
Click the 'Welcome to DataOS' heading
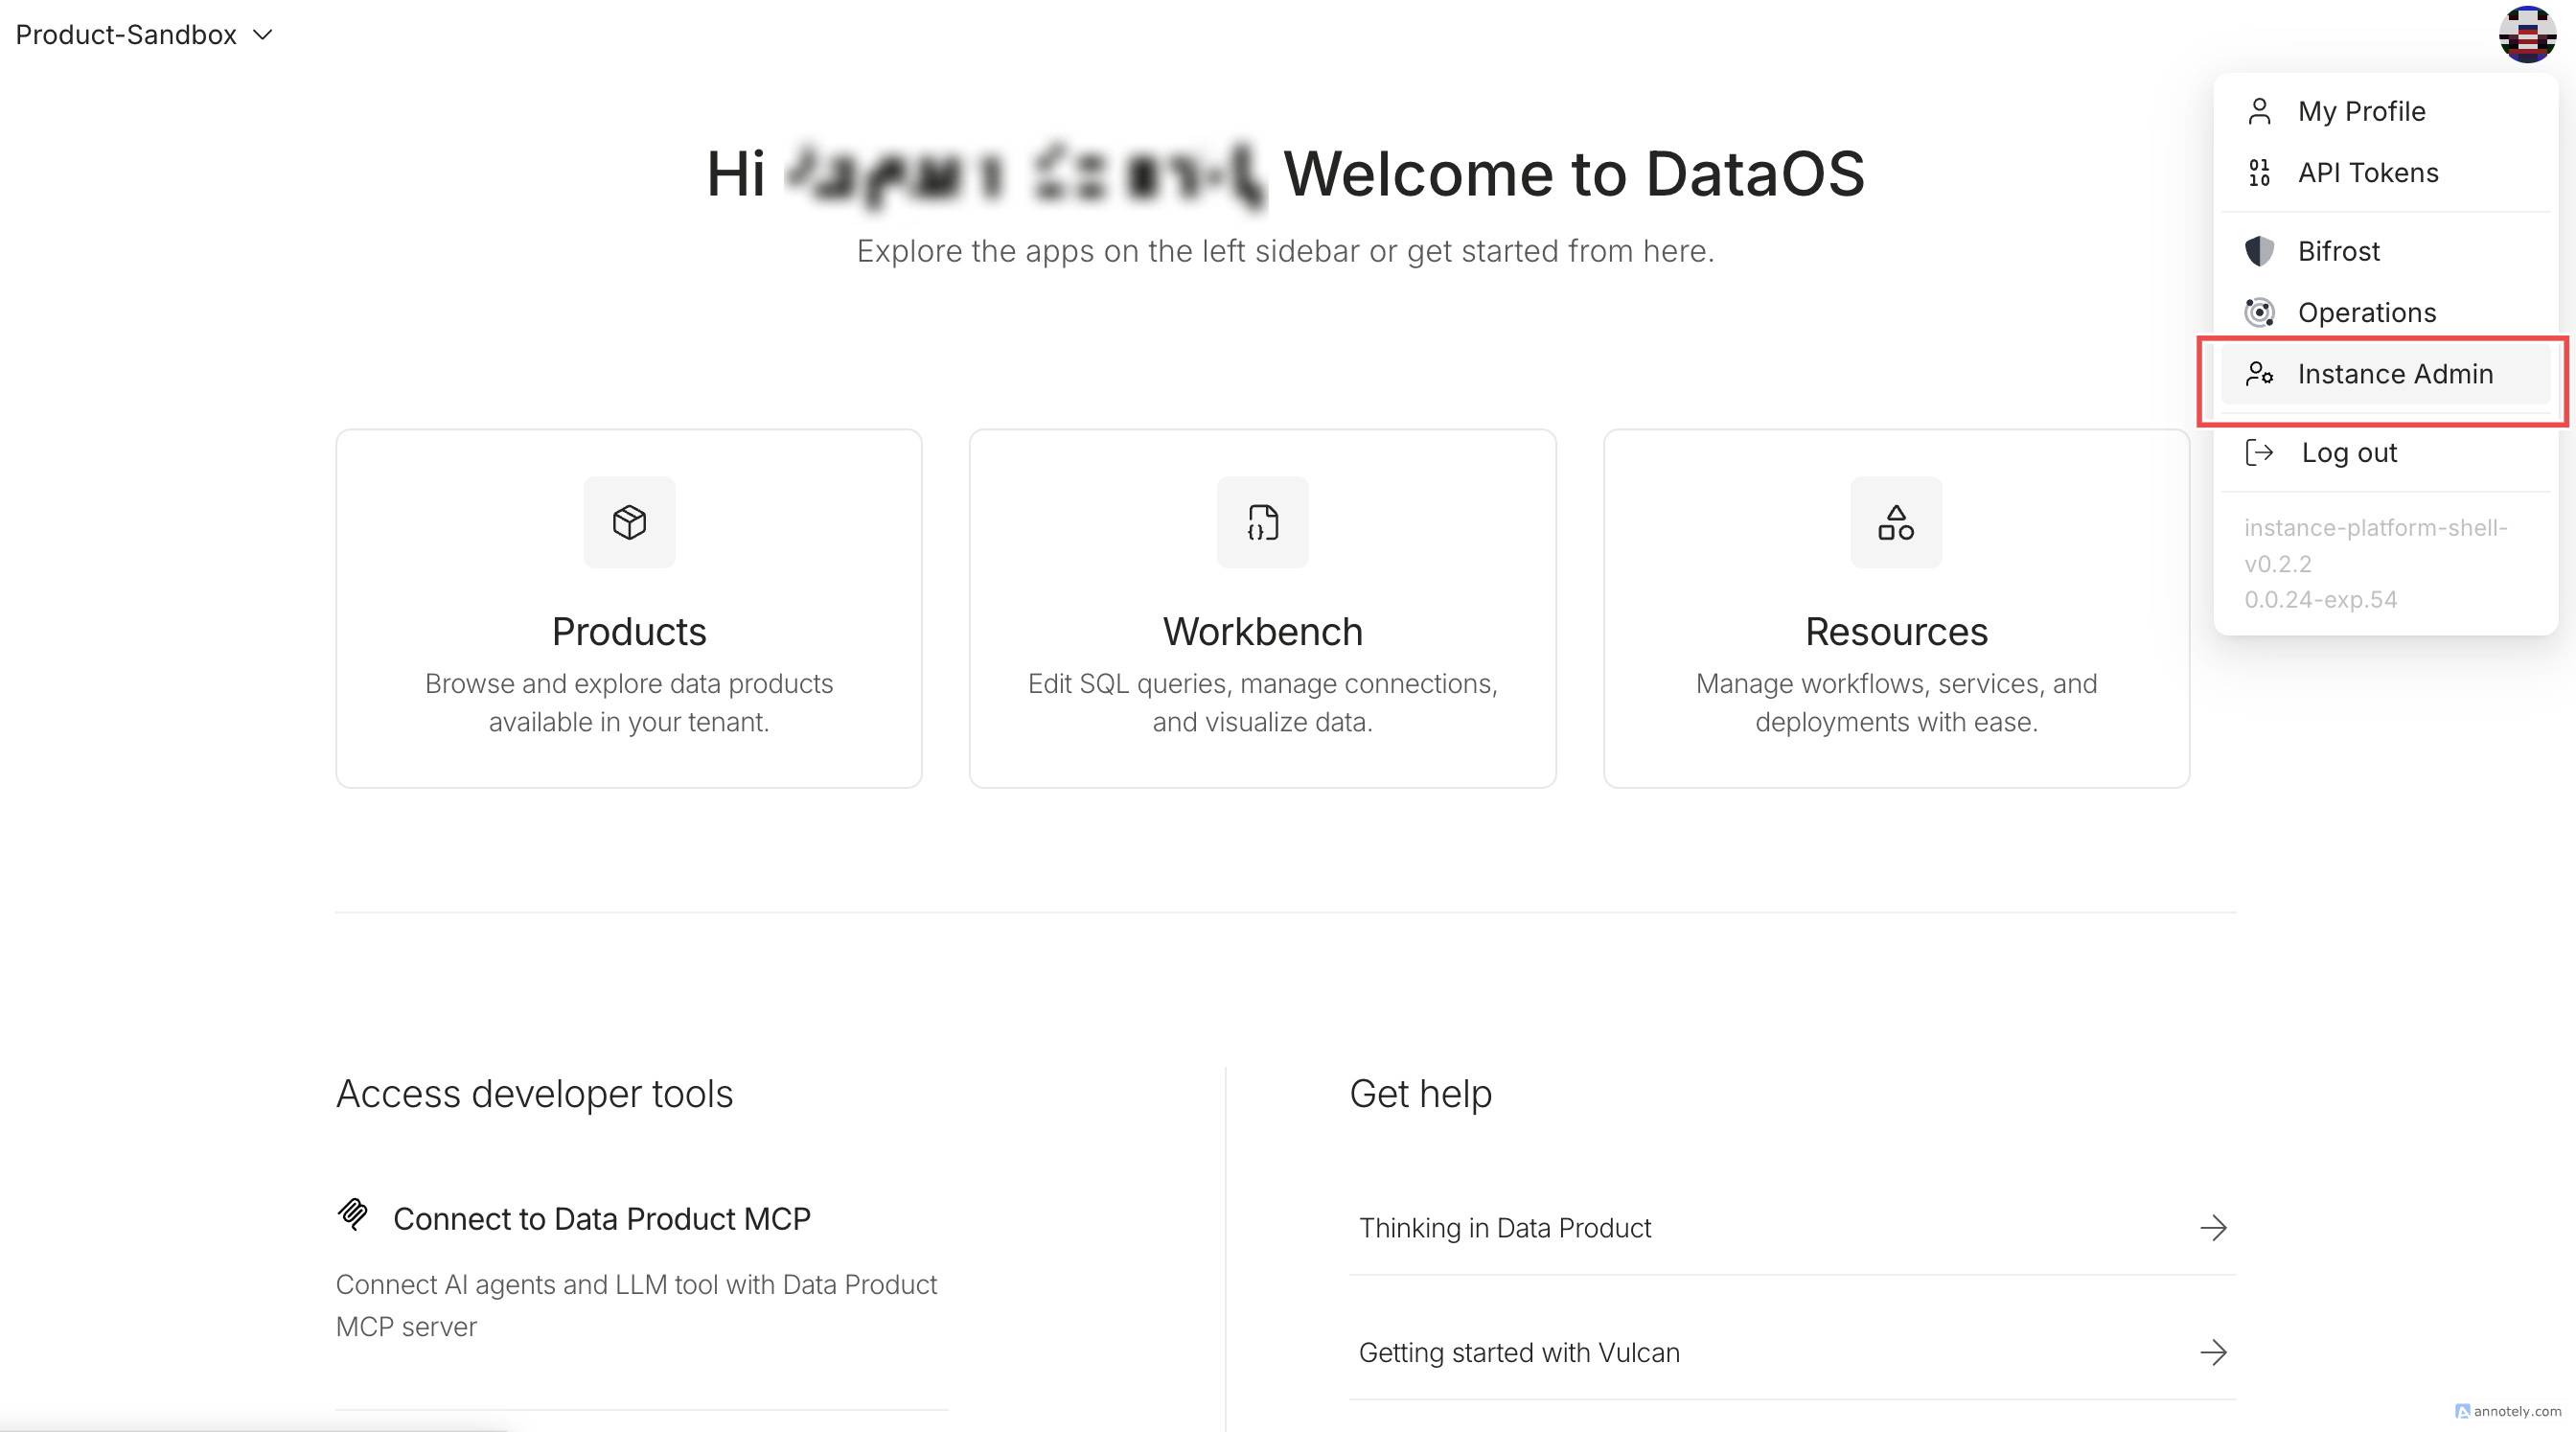pyautogui.click(x=1574, y=174)
